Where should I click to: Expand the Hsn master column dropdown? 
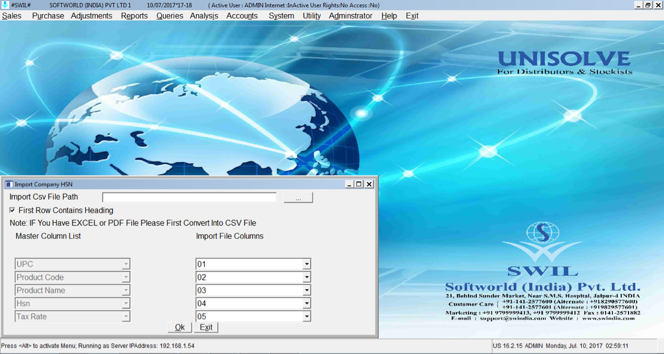pos(126,303)
